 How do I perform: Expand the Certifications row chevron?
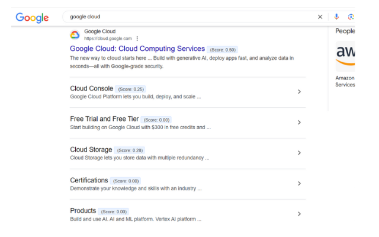(x=299, y=184)
